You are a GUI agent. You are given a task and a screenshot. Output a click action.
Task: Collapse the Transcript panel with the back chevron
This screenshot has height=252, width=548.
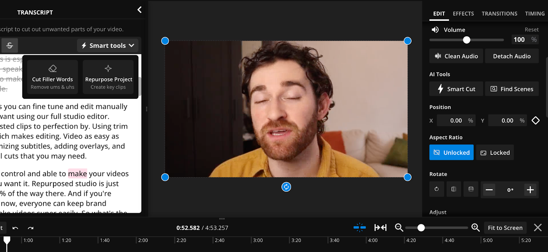tap(139, 10)
